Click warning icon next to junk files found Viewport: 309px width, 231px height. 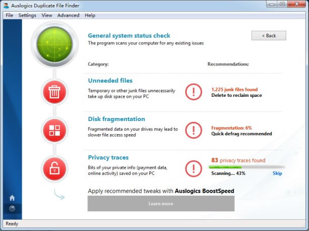click(194, 92)
